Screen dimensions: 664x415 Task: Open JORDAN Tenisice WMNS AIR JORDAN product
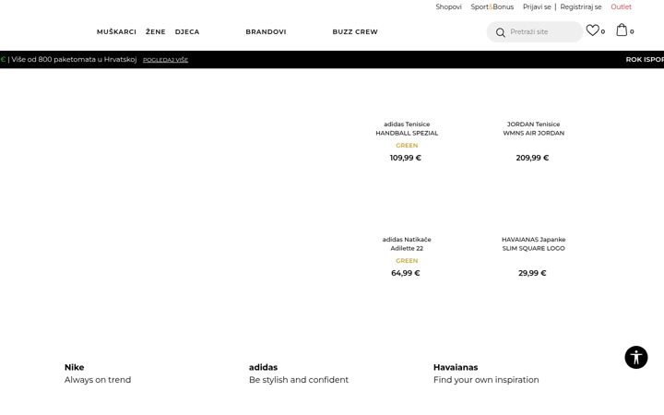click(533, 128)
